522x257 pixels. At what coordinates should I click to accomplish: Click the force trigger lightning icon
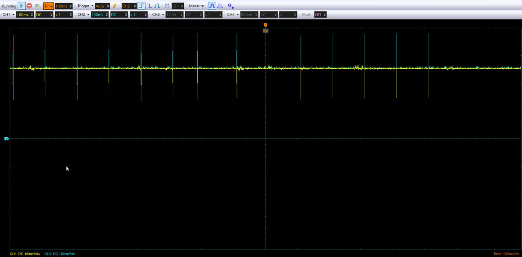click(x=115, y=6)
